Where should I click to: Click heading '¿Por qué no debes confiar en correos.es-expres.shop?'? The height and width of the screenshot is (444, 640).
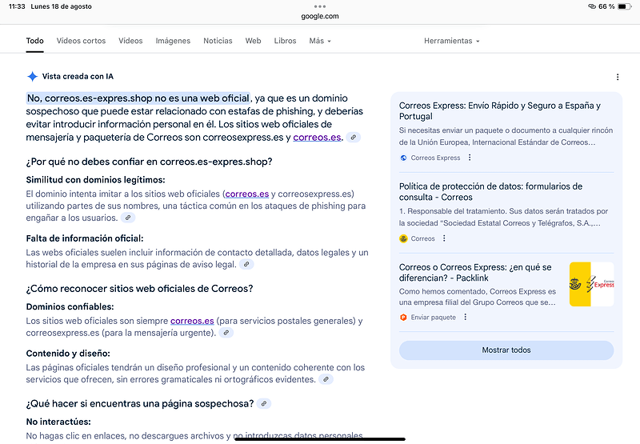pyautogui.click(x=149, y=162)
